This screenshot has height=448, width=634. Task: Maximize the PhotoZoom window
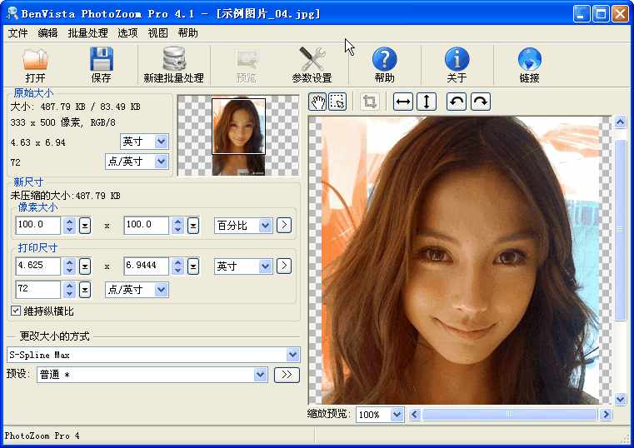[601, 13]
